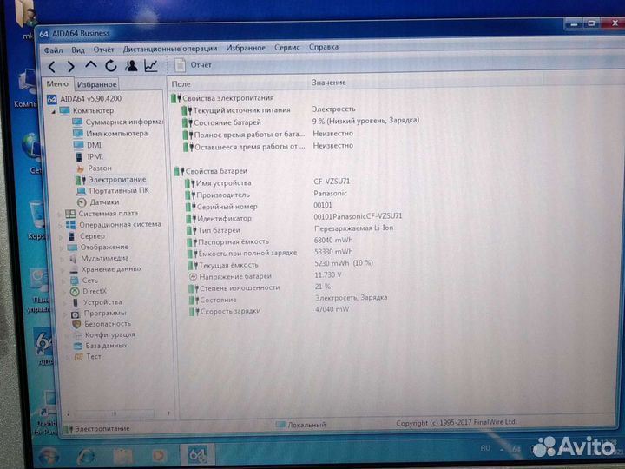Click the Поле column header
625x469 pixels.
pyautogui.click(x=181, y=83)
